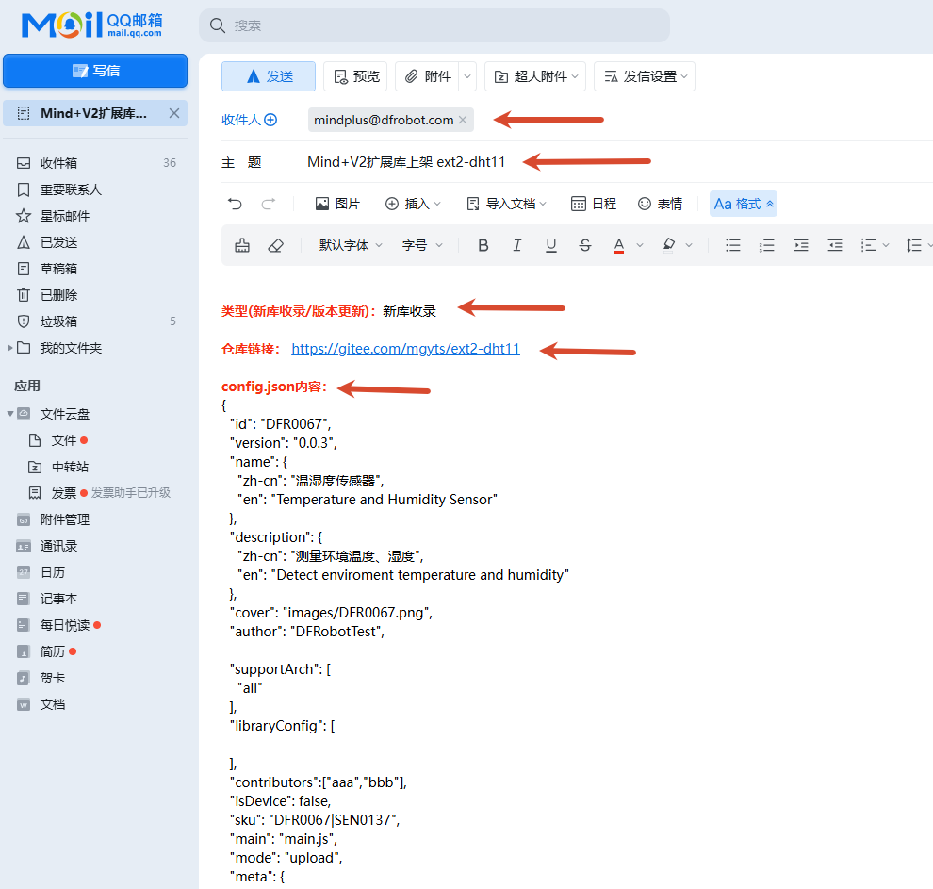
Task: Toggle strikethrough formatting
Action: pos(585,245)
